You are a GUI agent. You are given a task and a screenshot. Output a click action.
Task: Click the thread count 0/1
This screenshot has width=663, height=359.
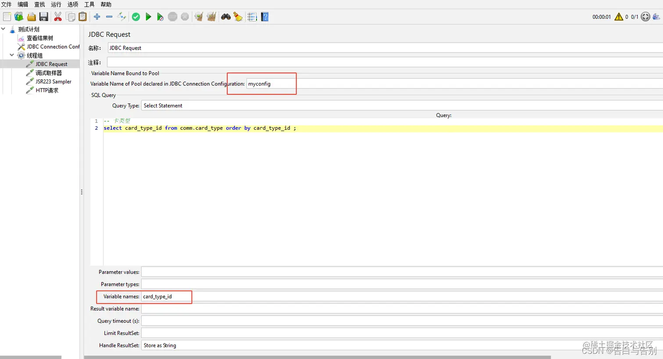tap(634, 17)
